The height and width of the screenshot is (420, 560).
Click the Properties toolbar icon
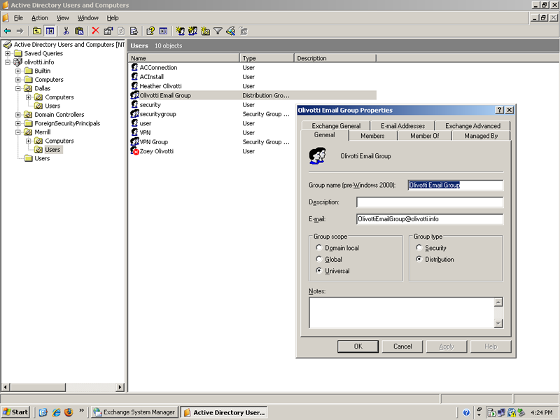click(108, 31)
